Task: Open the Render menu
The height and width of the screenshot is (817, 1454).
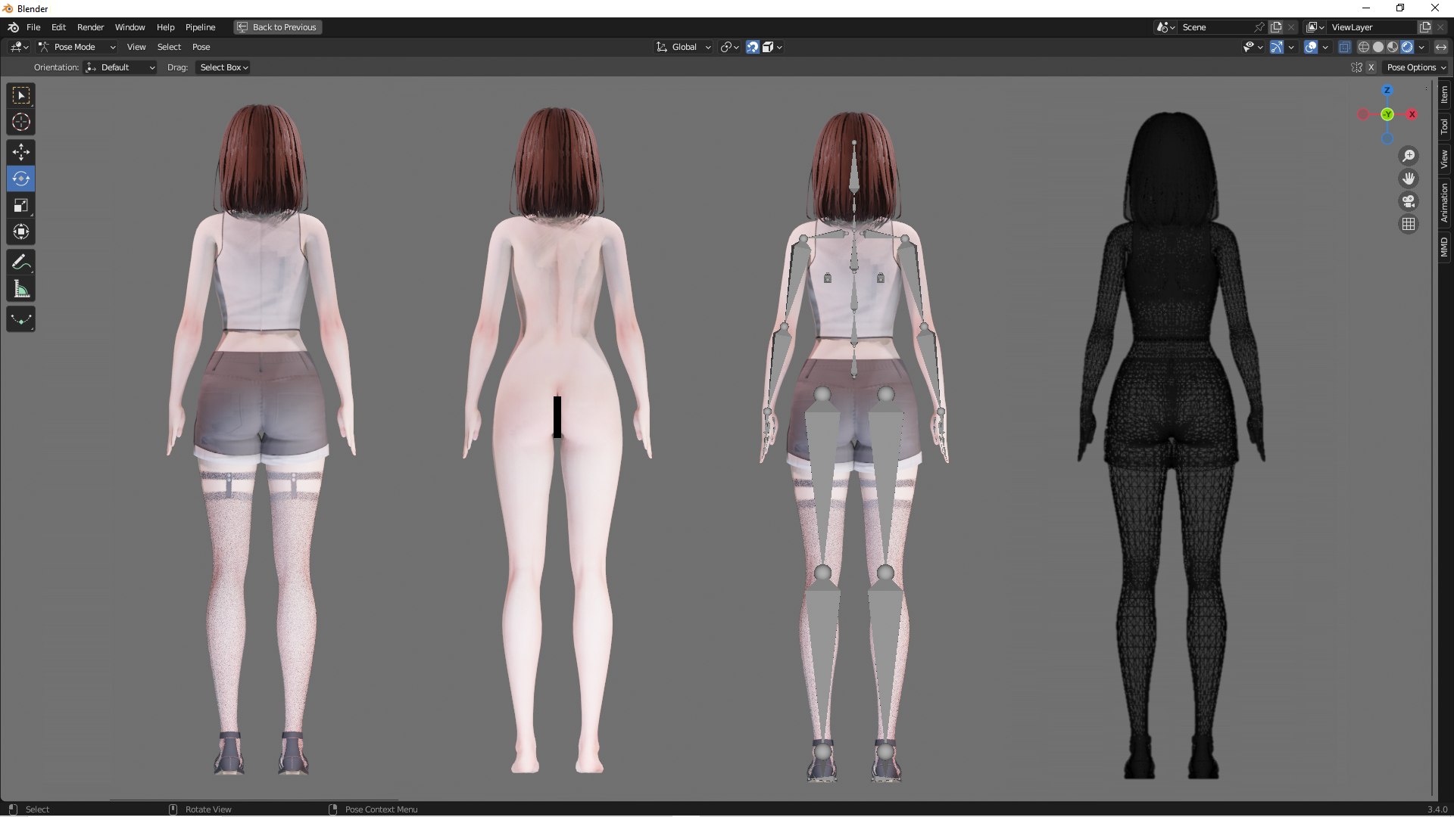Action: (x=90, y=27)
